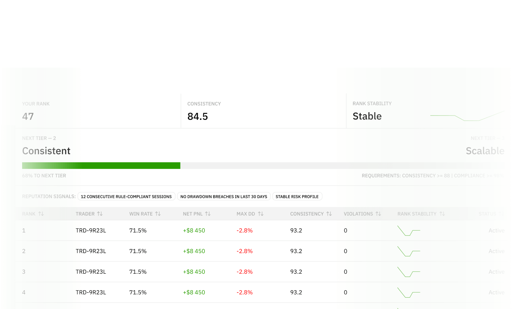Sort the CONSISTENCY column

click(x=329, y=213)
